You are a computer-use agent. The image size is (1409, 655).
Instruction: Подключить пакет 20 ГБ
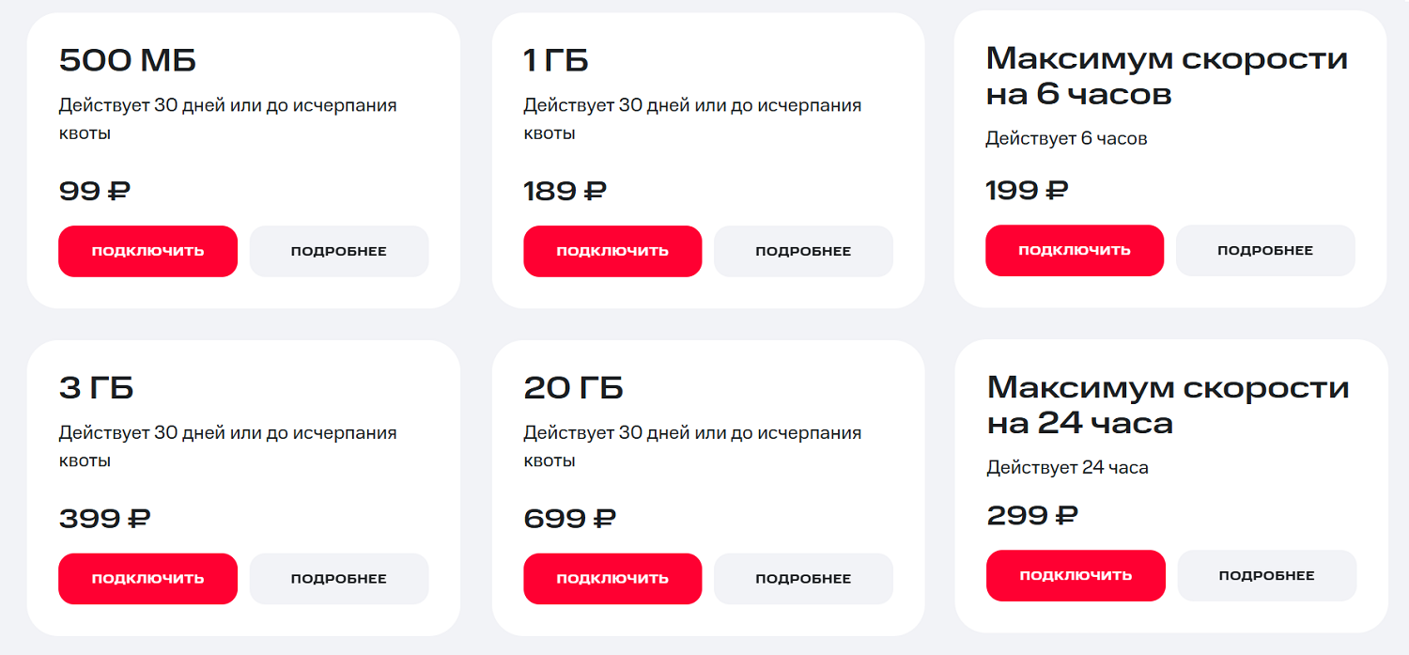click(x=612, y=579)
